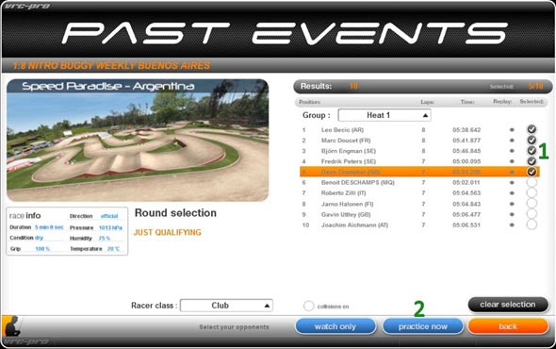The width and height of the screenshot is (556, 349).
Task: Click the replay dot for Roberto Zilli
Action: coord(512,193)
